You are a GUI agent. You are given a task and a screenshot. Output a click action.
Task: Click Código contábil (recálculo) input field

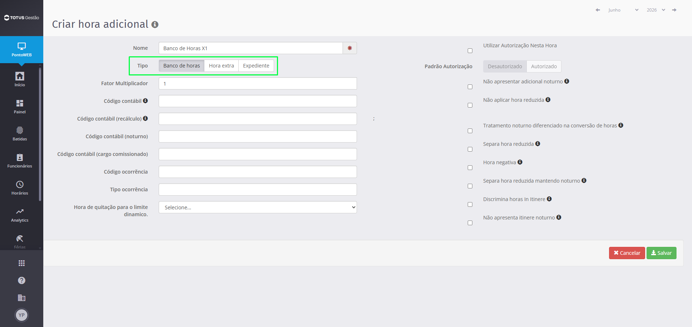[258, 119]
